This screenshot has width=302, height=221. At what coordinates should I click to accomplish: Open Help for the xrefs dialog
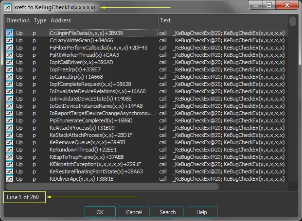202,212
